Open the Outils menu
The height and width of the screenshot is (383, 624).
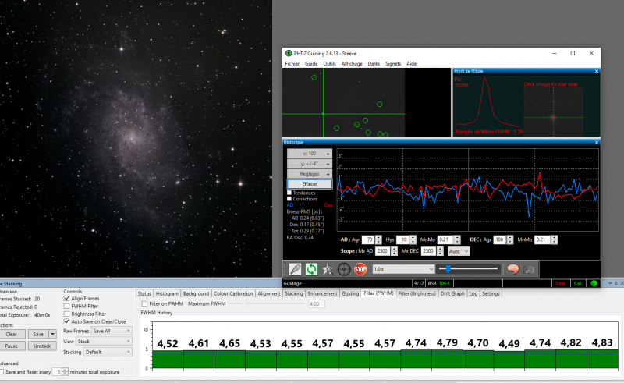click(329, 64)
